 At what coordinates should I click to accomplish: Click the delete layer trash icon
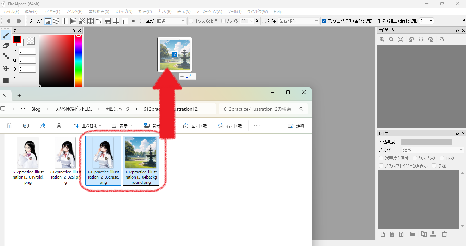(444, 234)
